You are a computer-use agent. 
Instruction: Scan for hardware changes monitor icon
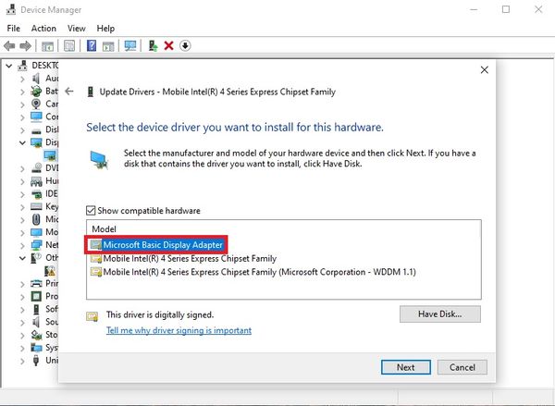(130, 45)
